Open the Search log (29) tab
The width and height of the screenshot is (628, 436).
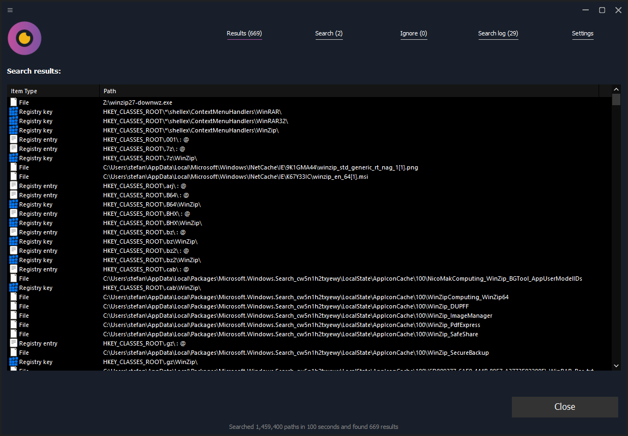pos(498,33)
